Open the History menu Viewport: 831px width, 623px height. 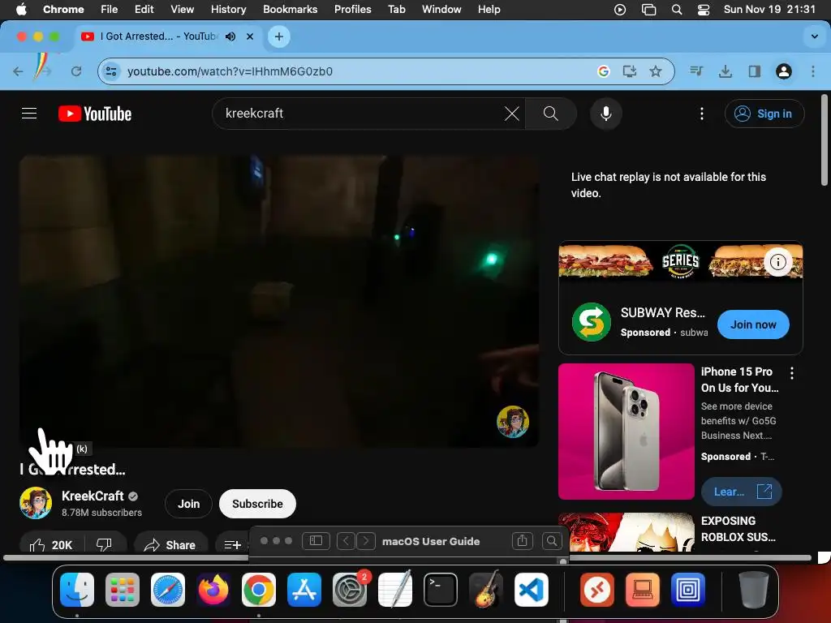click(228, 10)
